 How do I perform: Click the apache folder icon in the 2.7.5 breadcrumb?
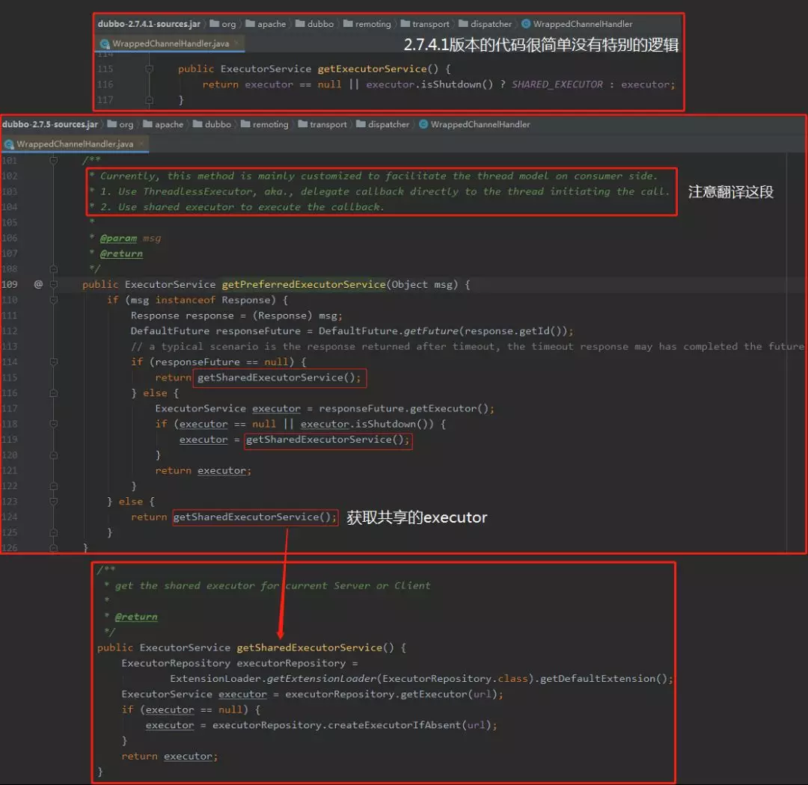tap(148, 124)
